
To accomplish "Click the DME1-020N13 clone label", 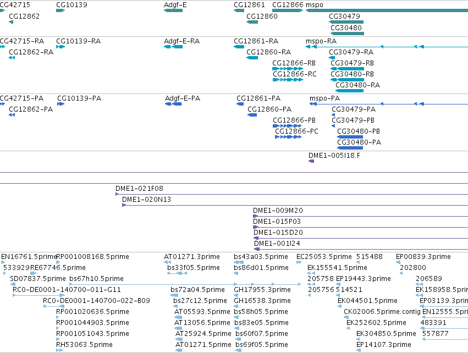I will 146,200.
